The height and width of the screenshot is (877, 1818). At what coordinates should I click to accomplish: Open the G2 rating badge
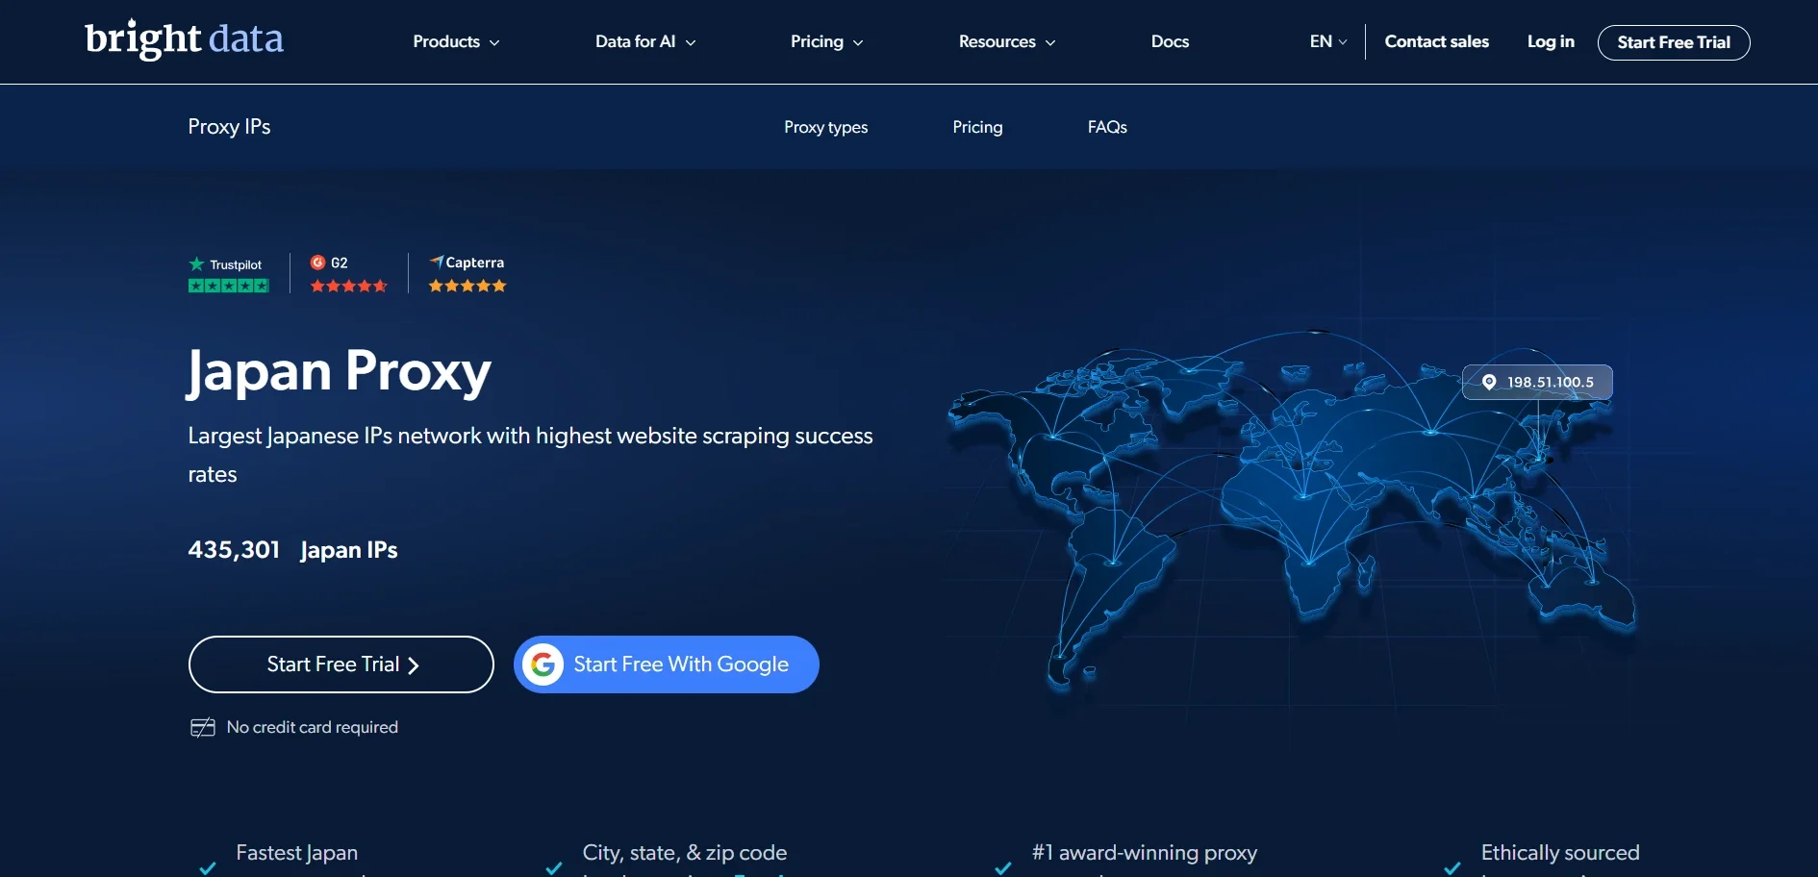pos(348,274)
